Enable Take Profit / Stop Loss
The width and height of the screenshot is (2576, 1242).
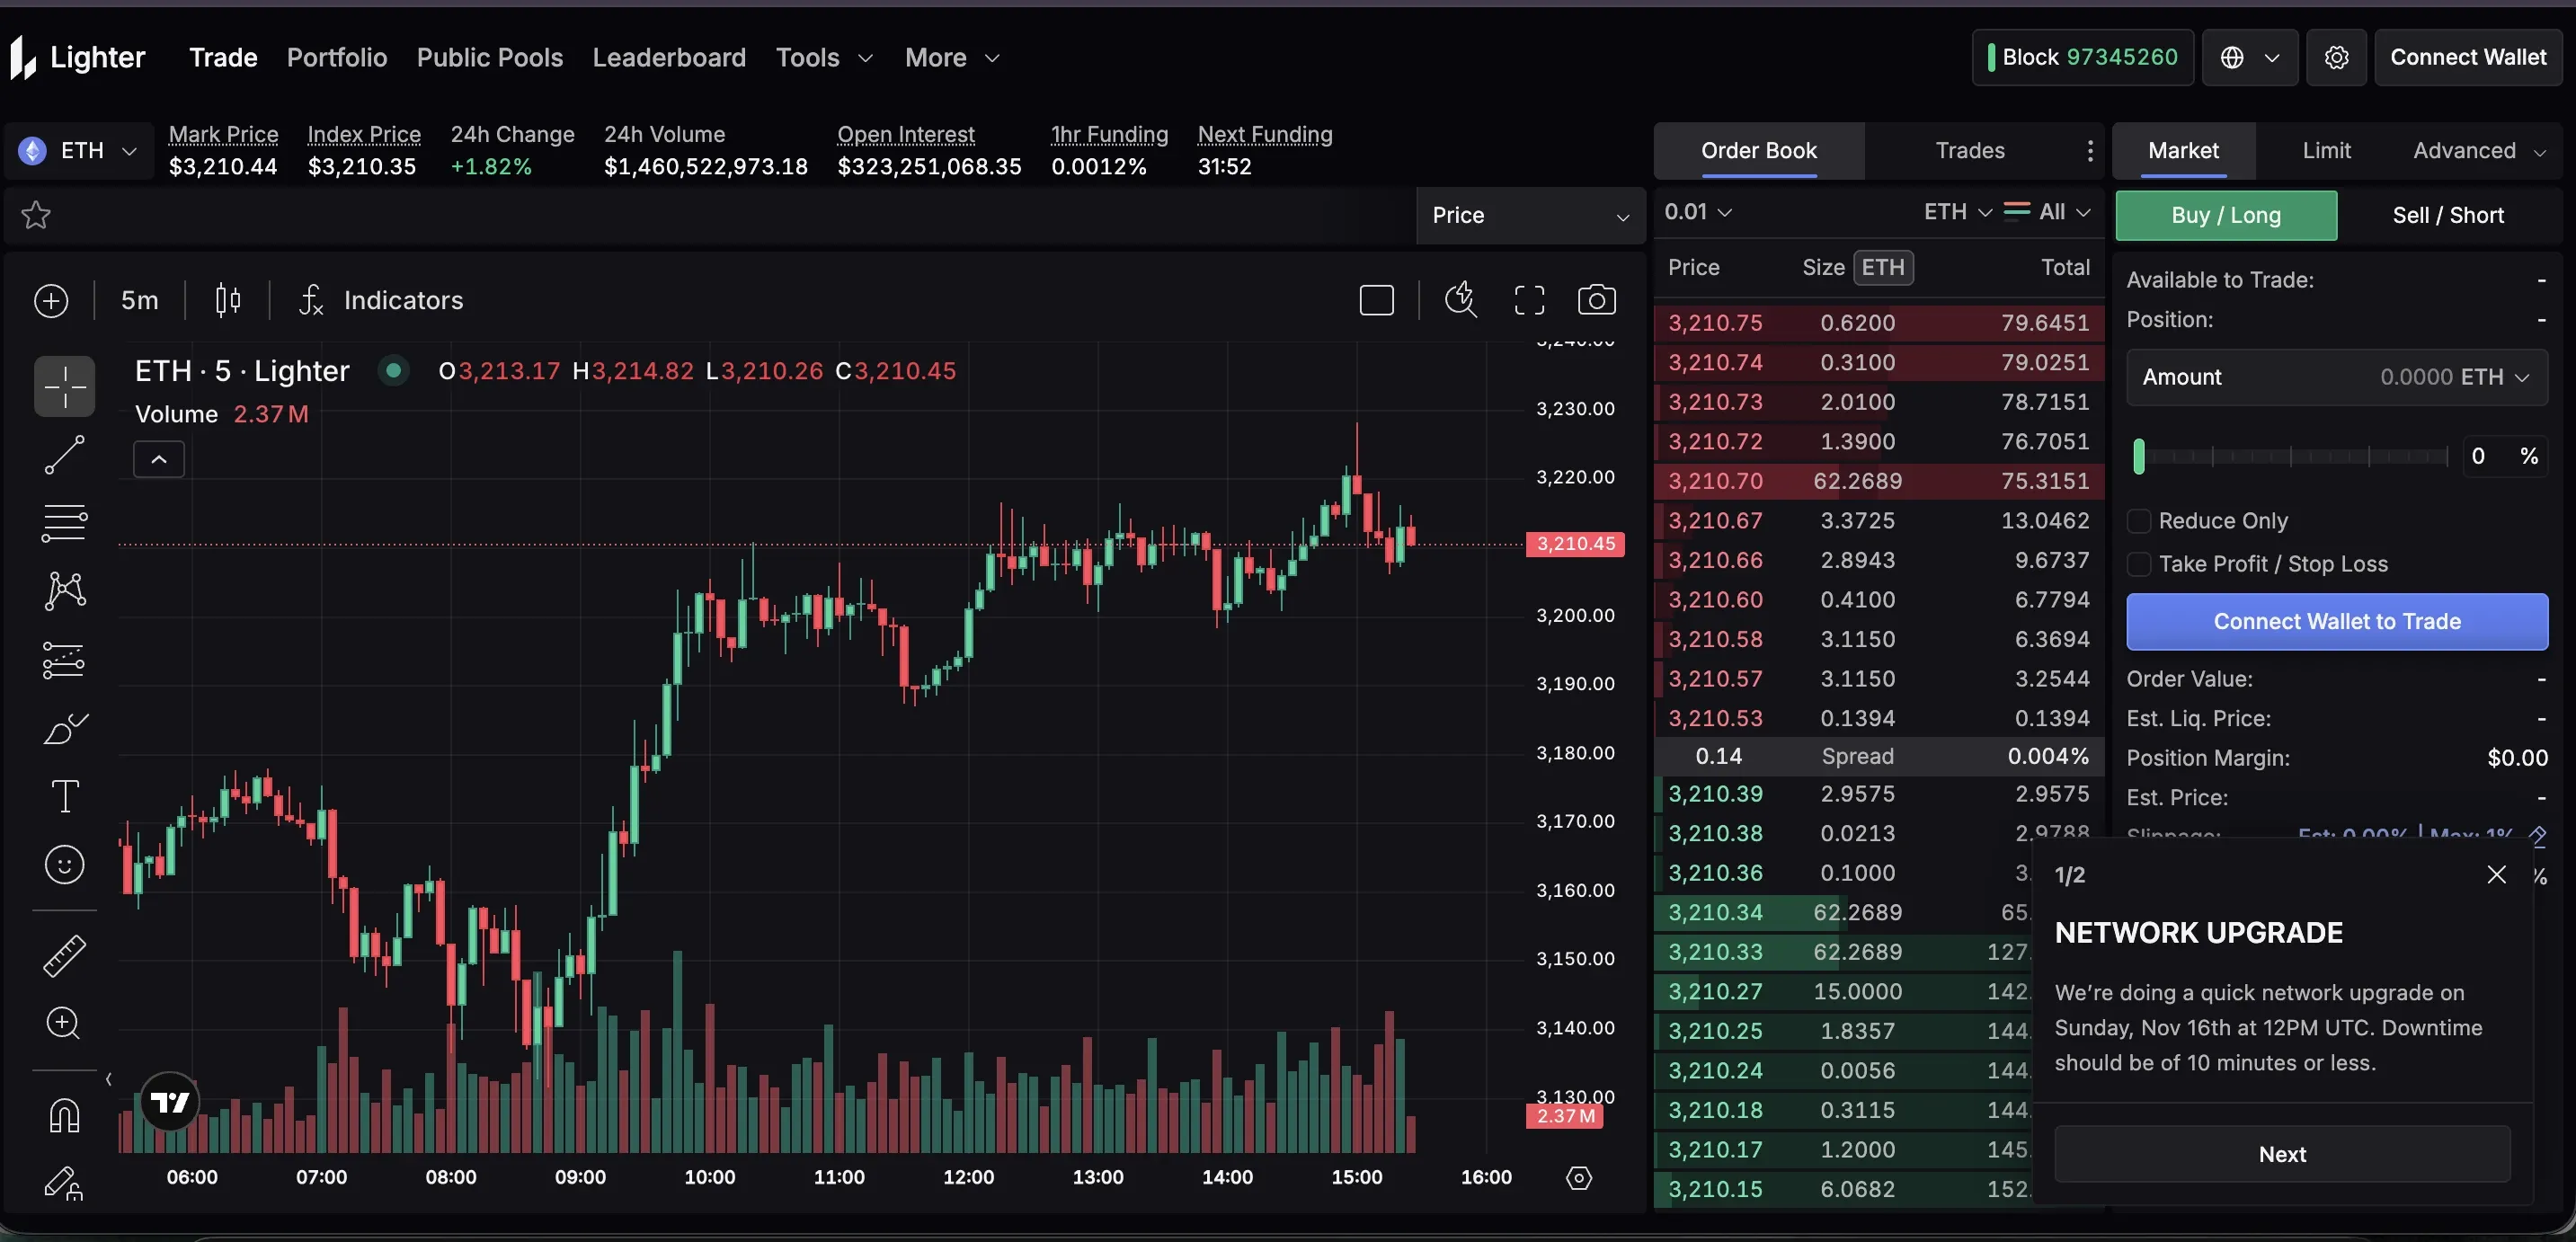click(2138, 563)
